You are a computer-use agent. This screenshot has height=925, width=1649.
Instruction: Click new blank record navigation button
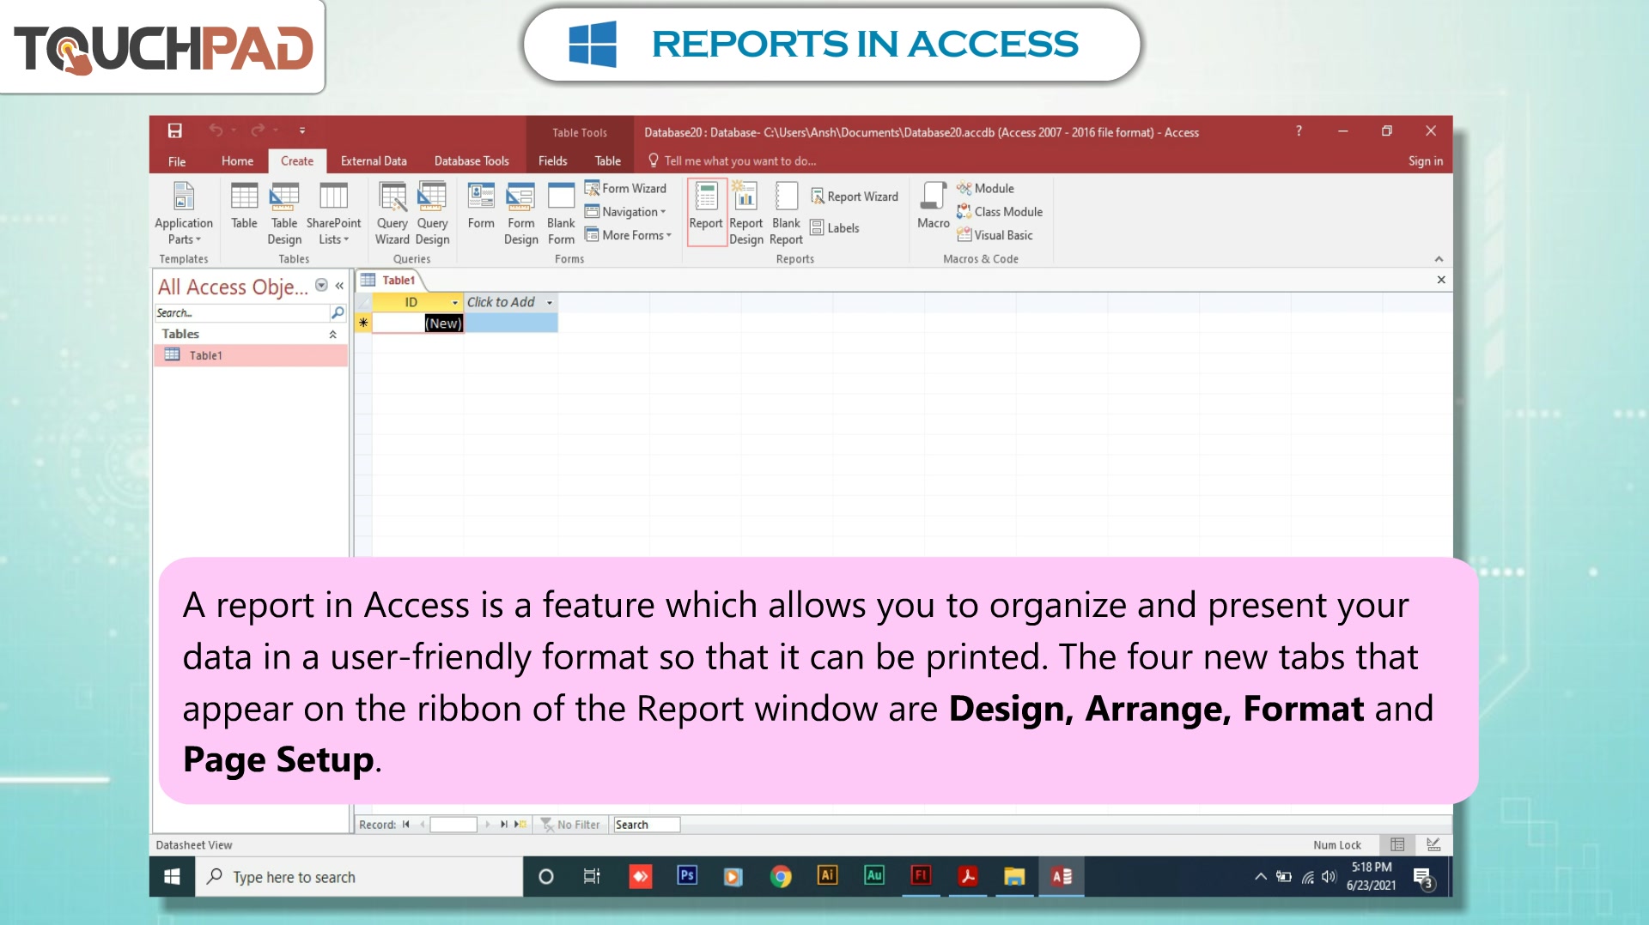point(520,825)
